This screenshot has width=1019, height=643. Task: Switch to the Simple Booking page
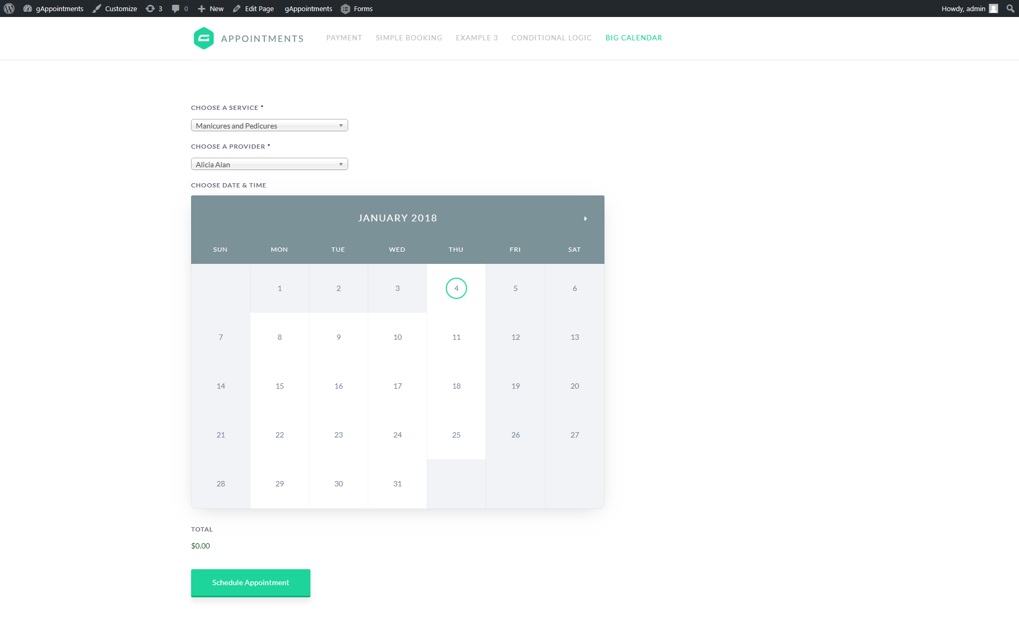point(409,38)
